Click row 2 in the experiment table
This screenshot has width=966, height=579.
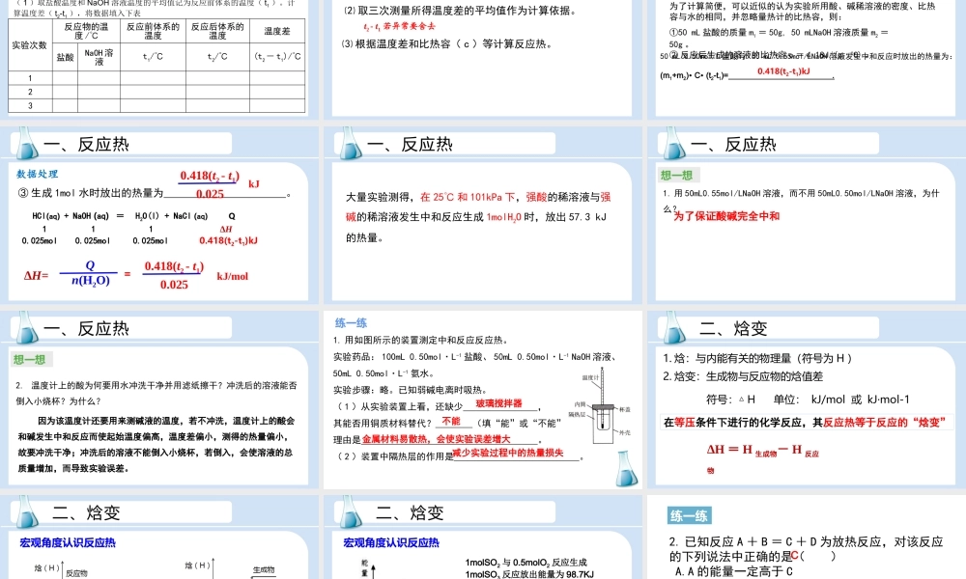pyautogui.click(x=156, y=92)
